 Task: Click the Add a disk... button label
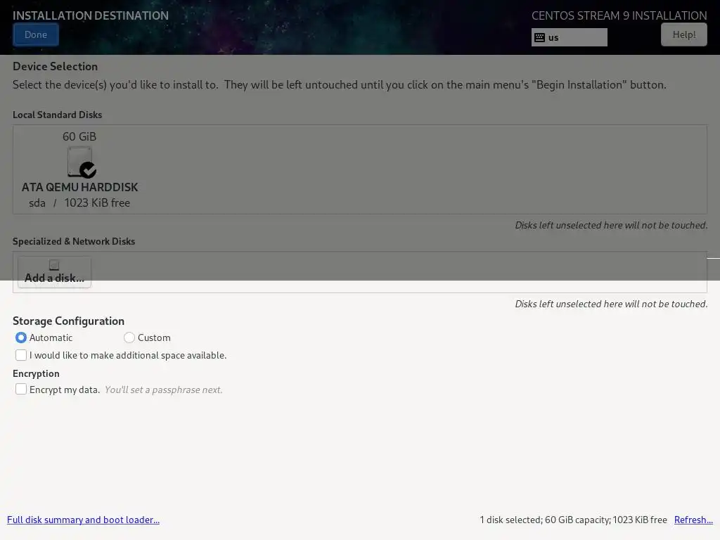click(x=54, y=278)
